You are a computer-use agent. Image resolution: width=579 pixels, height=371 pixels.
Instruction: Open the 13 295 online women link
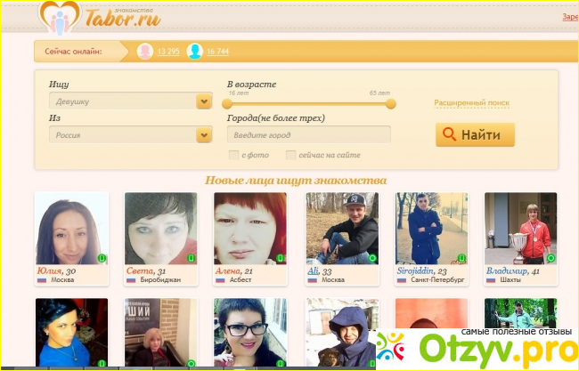click(x=168, y=52)
